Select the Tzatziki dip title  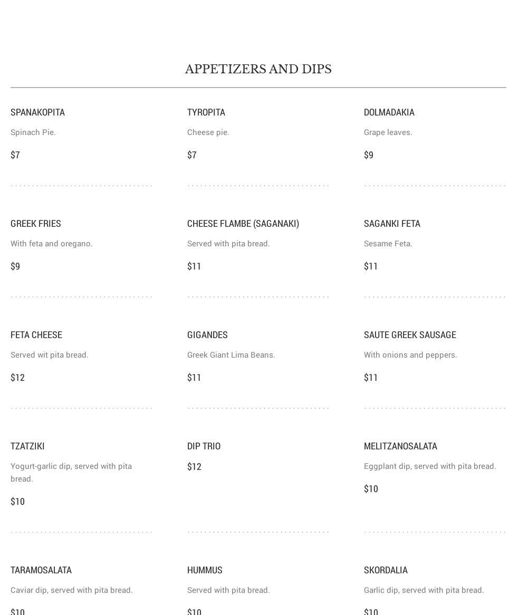point(27,446)
